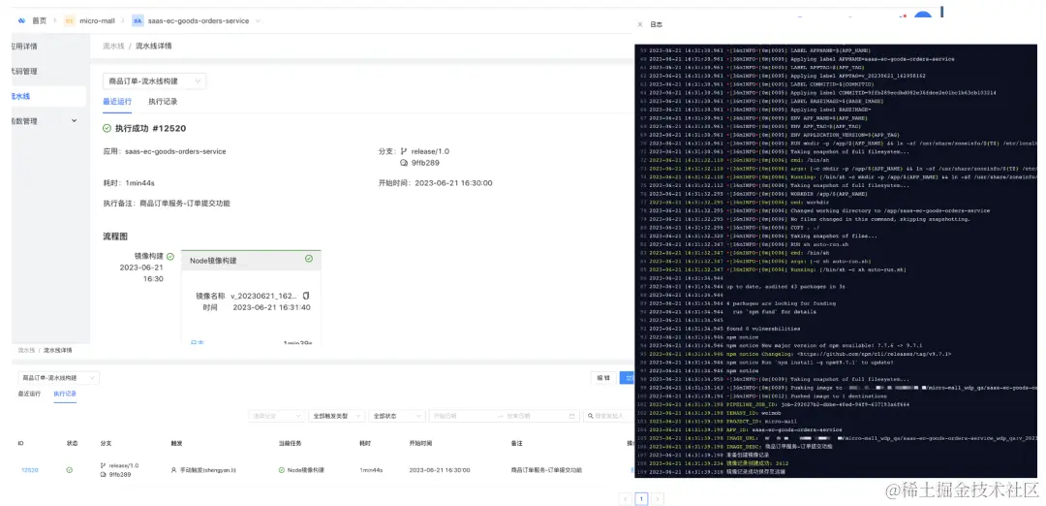The image size is (1046, 506).
Task: Click the 开始时间 value 2023-06-21 16:30:00 in run details
Action: (453, 183)
